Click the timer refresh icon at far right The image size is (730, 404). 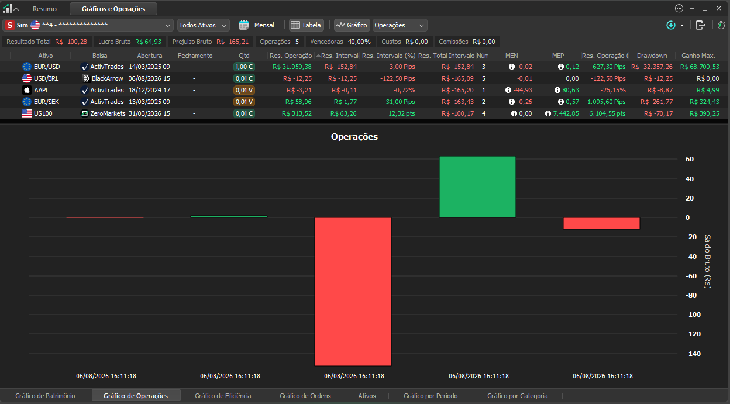[x=721, y=25]
